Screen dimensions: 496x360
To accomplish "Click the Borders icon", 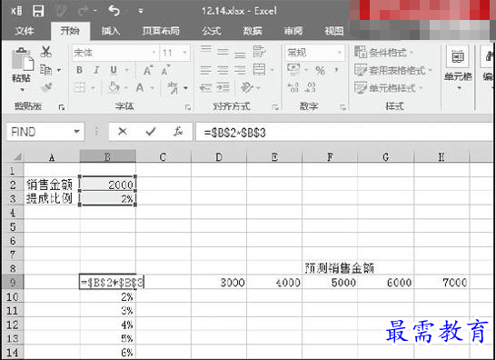I will pos(80,87).
